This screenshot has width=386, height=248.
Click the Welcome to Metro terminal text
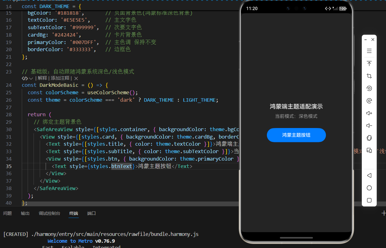tap(70, 241)
